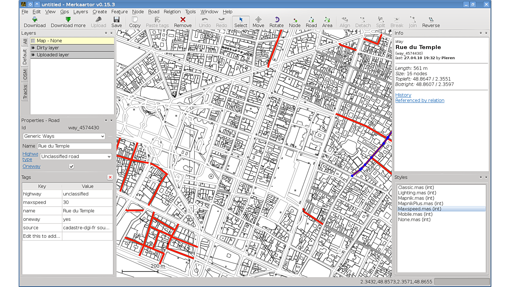Screen dimensions: 510x287
Task: Select the Mapnik.mas style
Action: point(416,198)
